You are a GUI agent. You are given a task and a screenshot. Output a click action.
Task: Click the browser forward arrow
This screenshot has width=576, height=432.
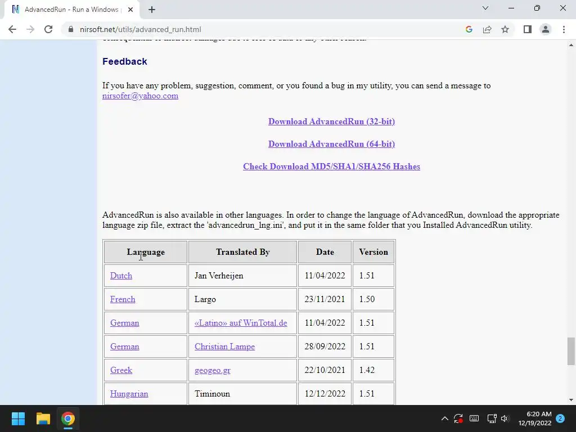tap(30, 29)
